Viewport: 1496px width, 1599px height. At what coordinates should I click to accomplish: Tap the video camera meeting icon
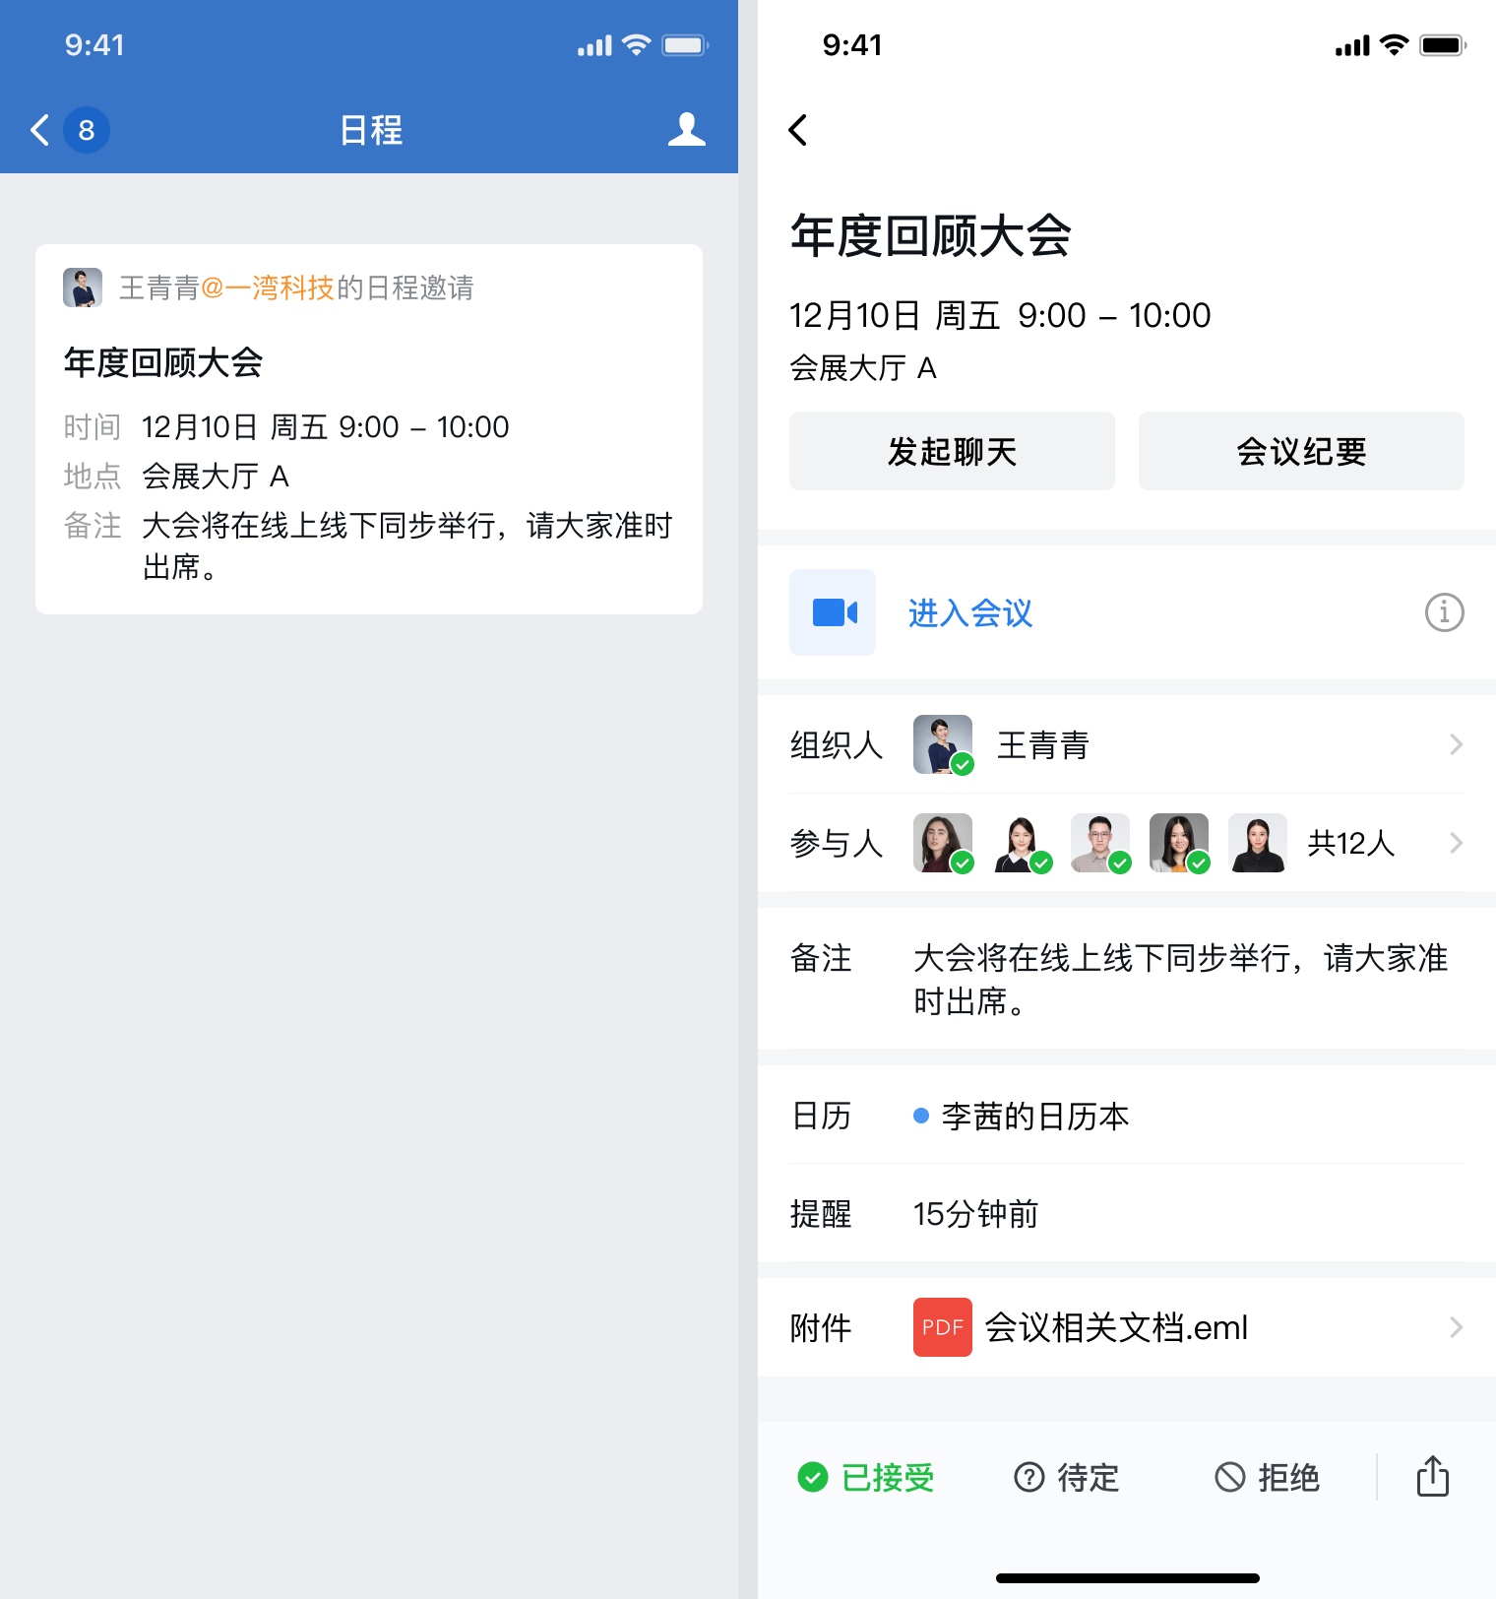(833, 612)
